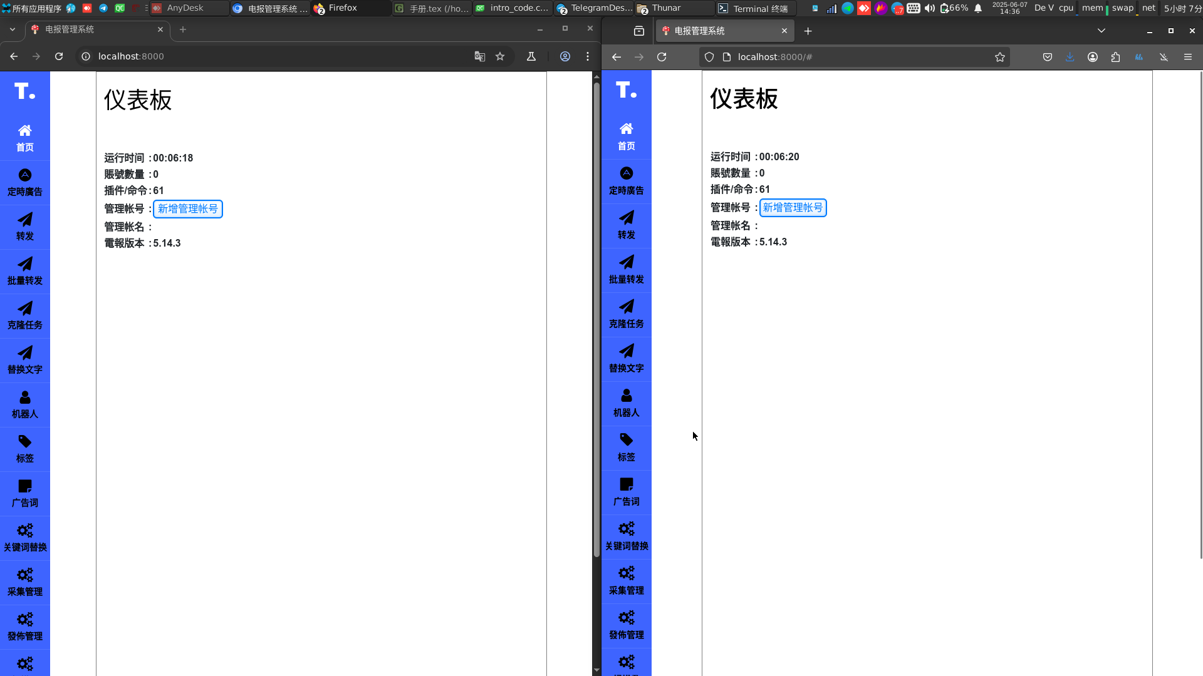This screenshot has height=676, width=1203.
Task: Open 标签 tag icon in left sidebar
Action: 25,442
